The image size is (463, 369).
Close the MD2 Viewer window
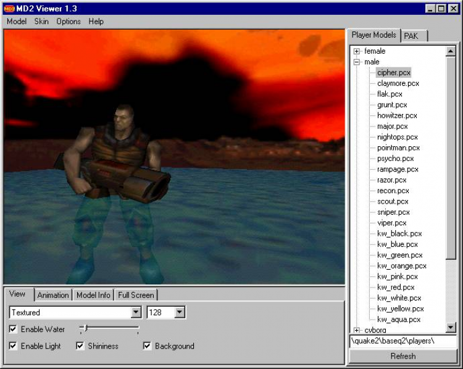[x=453, y=9]
